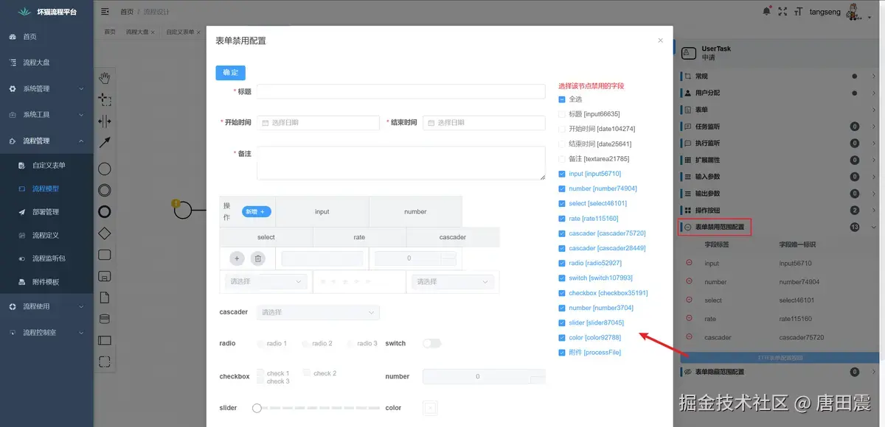The height and width of the screenshot is (427, 885).
Task: Check the 开始时间 [date104274] checkbox
Action: point(562,129)
